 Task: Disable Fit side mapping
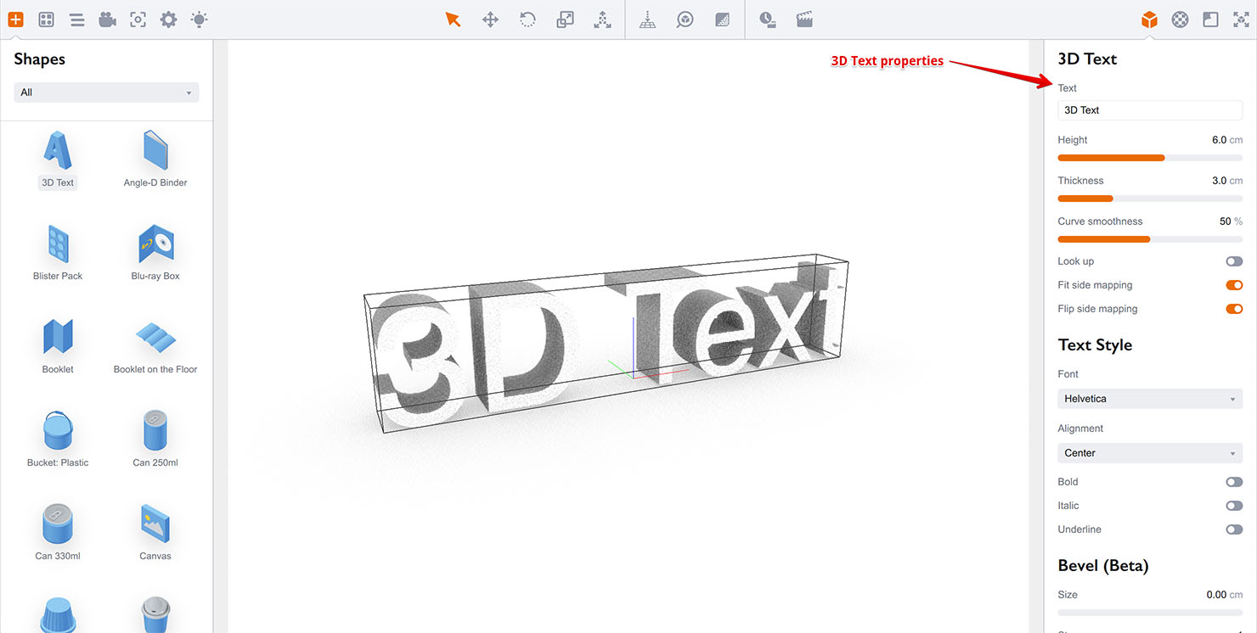(1233, 284)
